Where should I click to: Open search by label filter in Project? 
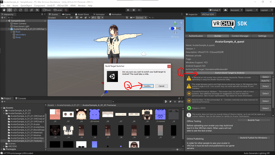(x=170, y=102)
